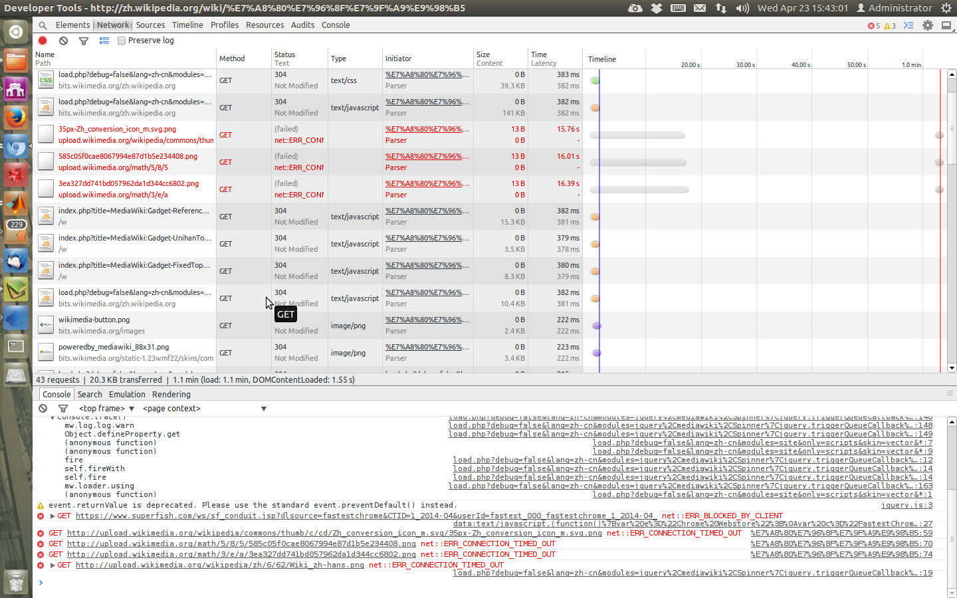Expand the Wiki_zh-hans.png GET error entry
957x598 pixels.
click(53, 565)
